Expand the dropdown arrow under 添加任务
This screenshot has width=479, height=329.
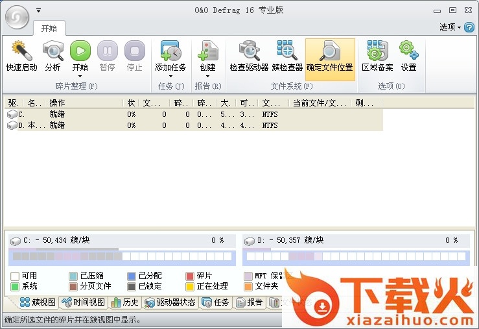click(x=170, y=76)
